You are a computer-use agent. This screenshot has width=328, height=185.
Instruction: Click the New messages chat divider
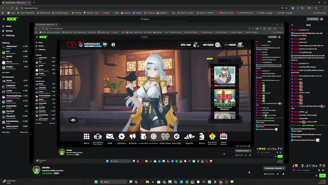[308, 125]
